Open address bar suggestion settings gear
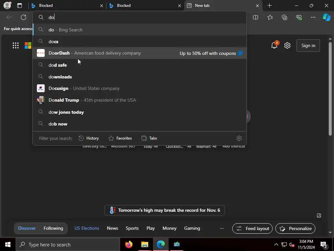 (239, 138)
